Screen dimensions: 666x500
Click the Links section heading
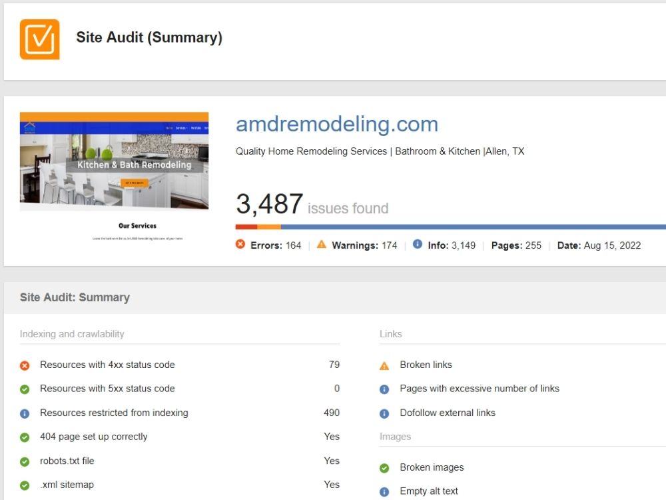pos(391,334)
